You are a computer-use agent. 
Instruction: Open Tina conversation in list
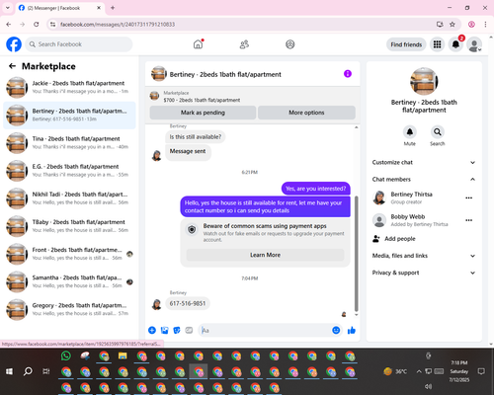(69, 143)
